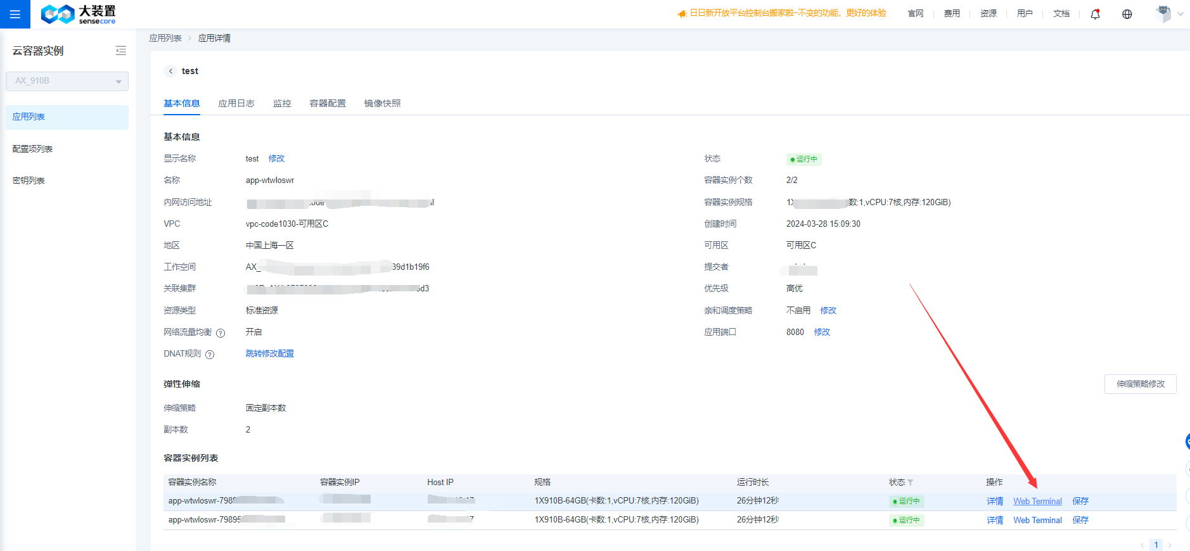Open the language globe icon

1127,14
